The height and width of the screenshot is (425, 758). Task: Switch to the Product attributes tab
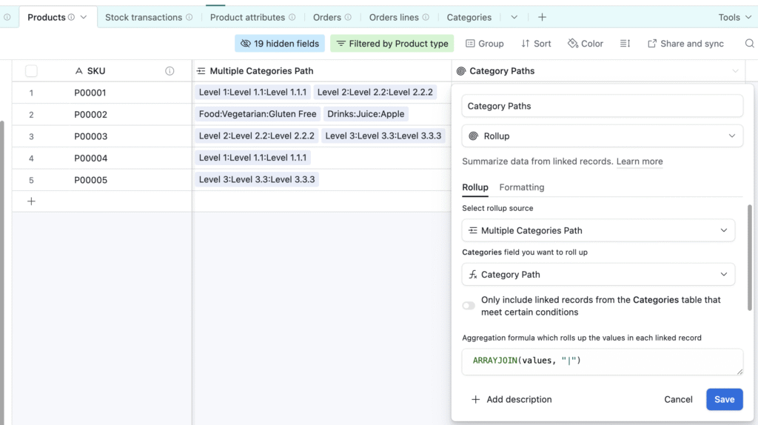247,18
